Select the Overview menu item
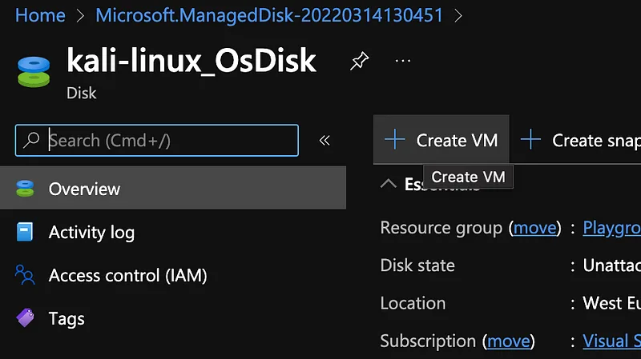The width and height of the screenshot is (641, 359). [x=173, y=188]
